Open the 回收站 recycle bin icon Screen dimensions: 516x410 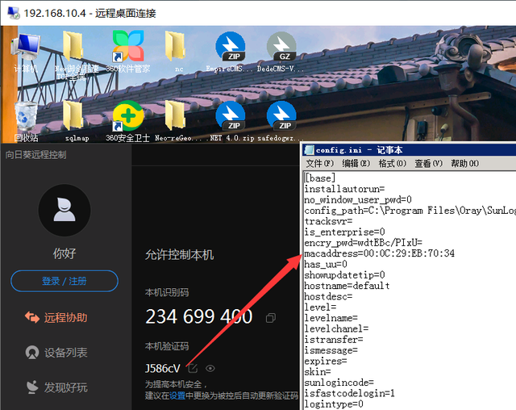tap(25, 122)
